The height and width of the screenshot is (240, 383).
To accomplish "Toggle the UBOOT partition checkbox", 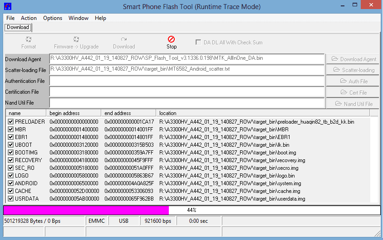I will [x=10, y=145].
